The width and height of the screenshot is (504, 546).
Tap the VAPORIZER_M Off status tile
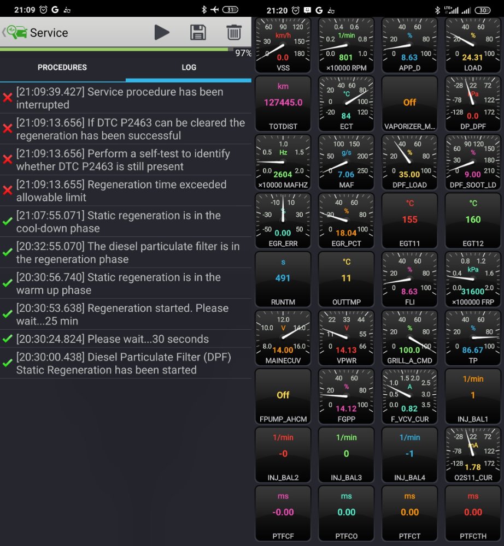(x=409, y=104)
